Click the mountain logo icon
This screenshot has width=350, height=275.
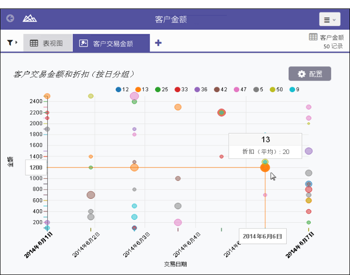pos(30,19)
